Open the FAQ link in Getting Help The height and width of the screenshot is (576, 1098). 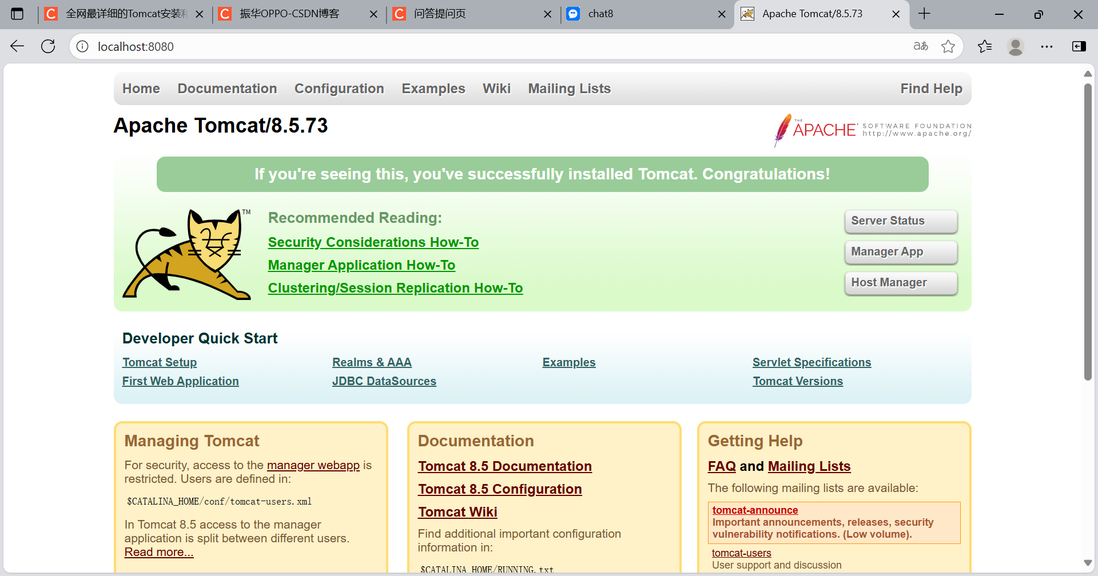[x=722, y=466]
